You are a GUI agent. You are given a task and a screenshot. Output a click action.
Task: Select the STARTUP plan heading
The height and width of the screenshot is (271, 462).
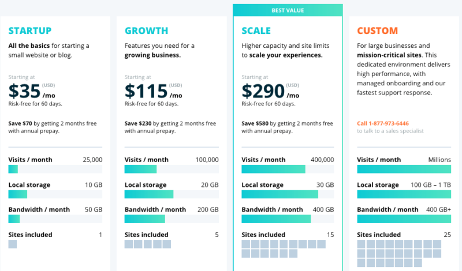[30, 31]
